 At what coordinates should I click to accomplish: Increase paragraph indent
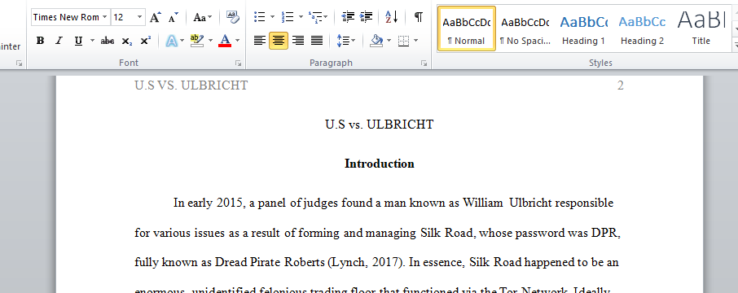pos(366,17)
